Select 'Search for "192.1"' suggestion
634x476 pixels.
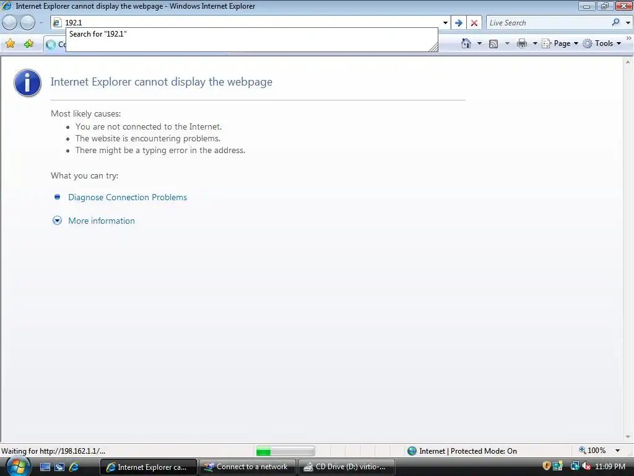pos(97,34)
